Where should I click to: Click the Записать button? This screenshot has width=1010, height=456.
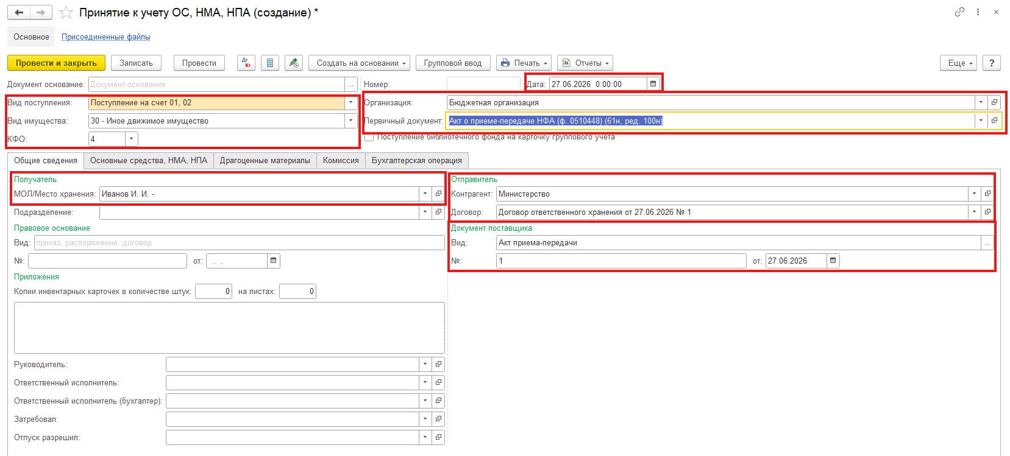136,63
